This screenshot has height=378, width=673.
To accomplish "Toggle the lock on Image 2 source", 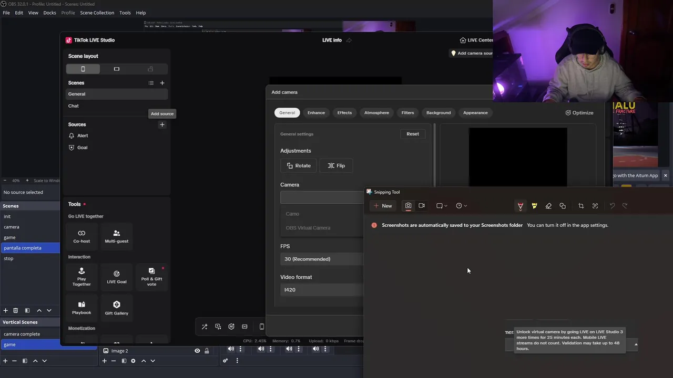I will click(207, 351).
